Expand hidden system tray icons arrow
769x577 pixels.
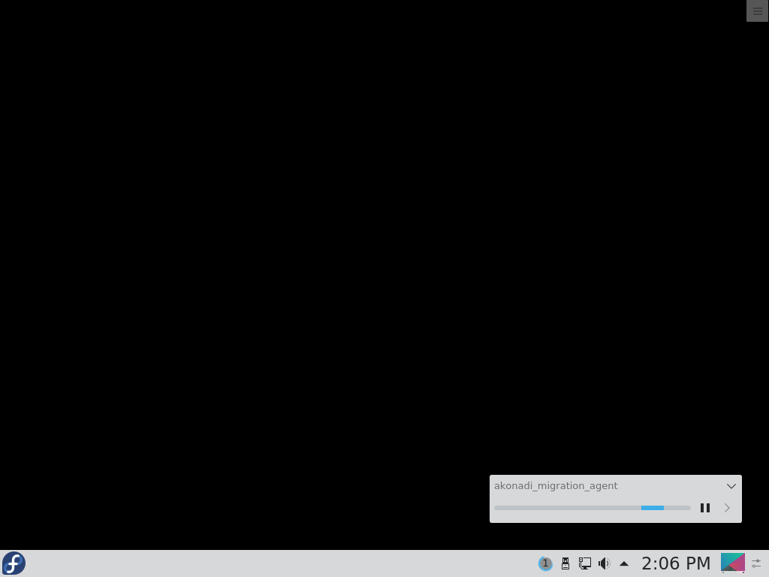(624, 563)
